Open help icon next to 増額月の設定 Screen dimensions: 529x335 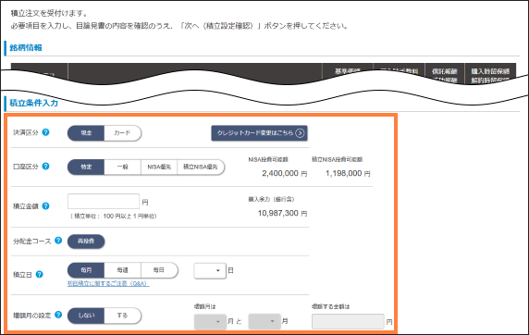coord(58,315)
